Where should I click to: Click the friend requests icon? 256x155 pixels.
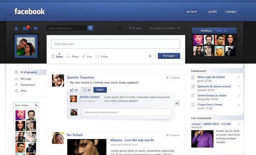pyautogui.click(x=16, y=29)
